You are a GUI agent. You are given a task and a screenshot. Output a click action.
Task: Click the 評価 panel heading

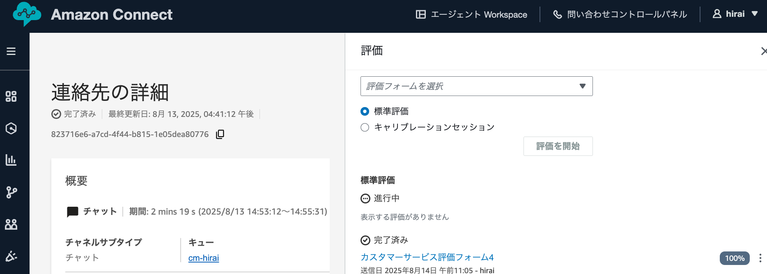tap(372, 50)
